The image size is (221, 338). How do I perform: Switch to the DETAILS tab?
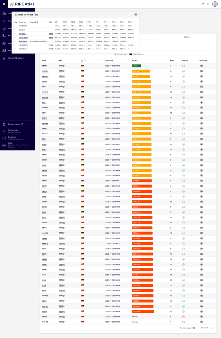(187, 37)
